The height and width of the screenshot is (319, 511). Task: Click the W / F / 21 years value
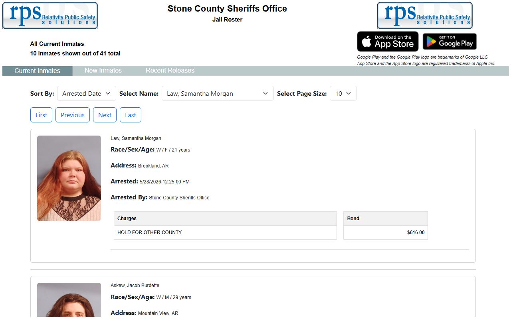coord(173,150)
